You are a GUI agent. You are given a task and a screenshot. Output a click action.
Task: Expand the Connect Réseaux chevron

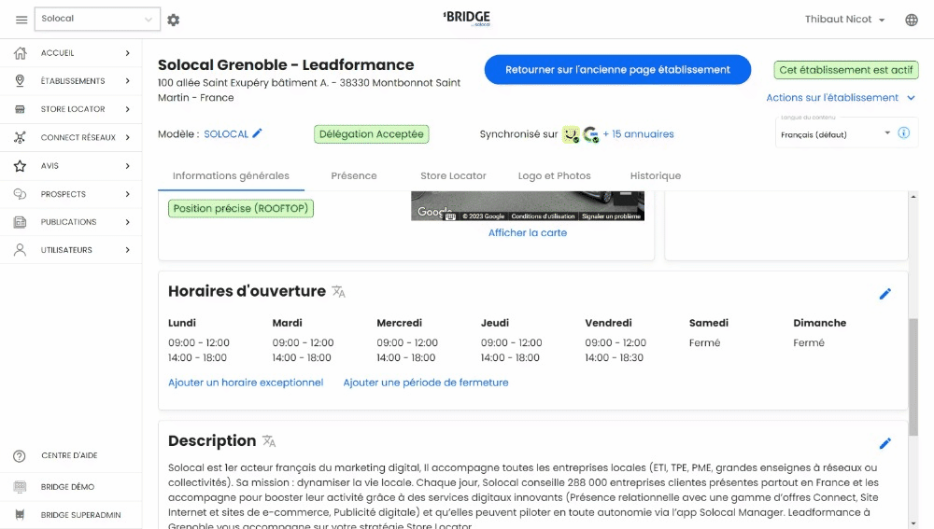coord(127,137)
